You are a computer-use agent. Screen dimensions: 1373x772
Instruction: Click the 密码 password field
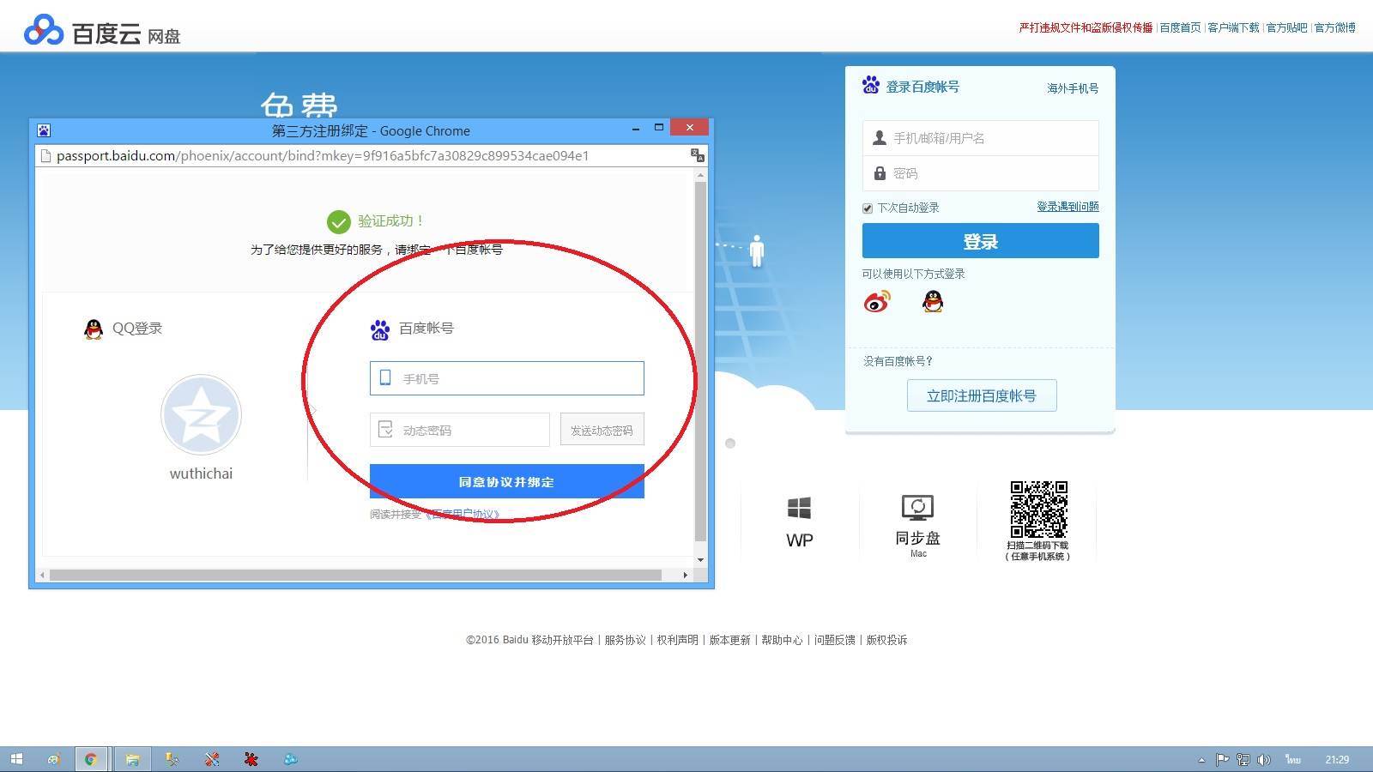point(980,173)
